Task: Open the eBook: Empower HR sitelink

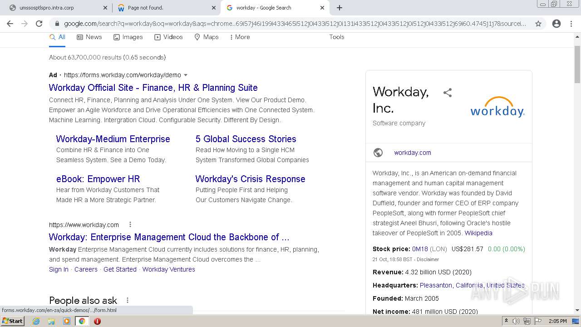Action: (x=98, y=179)
